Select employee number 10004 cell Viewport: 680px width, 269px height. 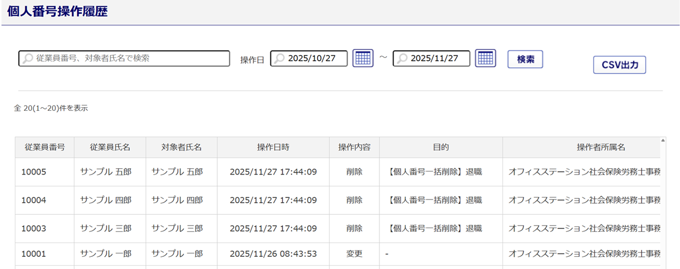(x=34, y=200)
